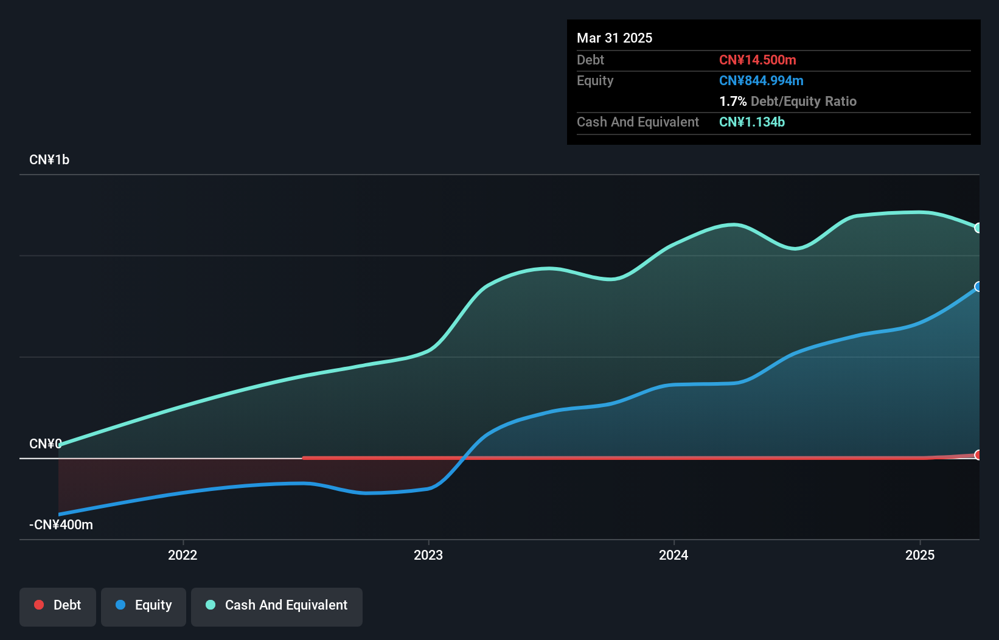Screen dimensions: 999x640
Task: Select the 2023 x-axis label
Action: (x=428, y=555)
